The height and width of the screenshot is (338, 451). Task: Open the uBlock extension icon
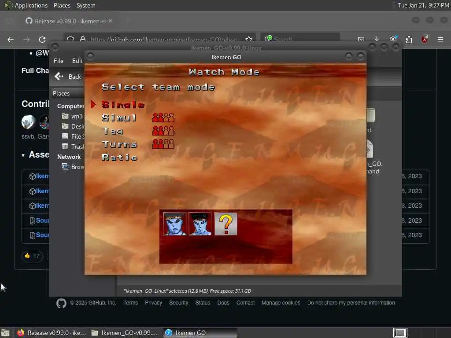pos(425,39)
